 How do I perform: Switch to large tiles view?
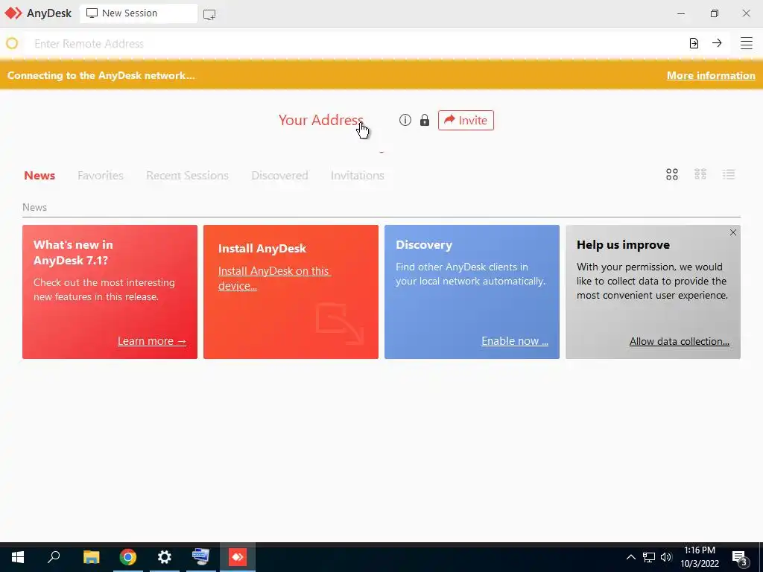(x=672, y=174)
